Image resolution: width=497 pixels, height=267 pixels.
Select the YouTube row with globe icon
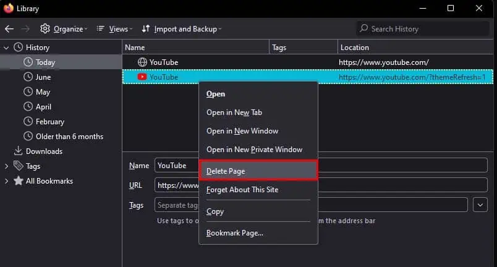[307, 62]
